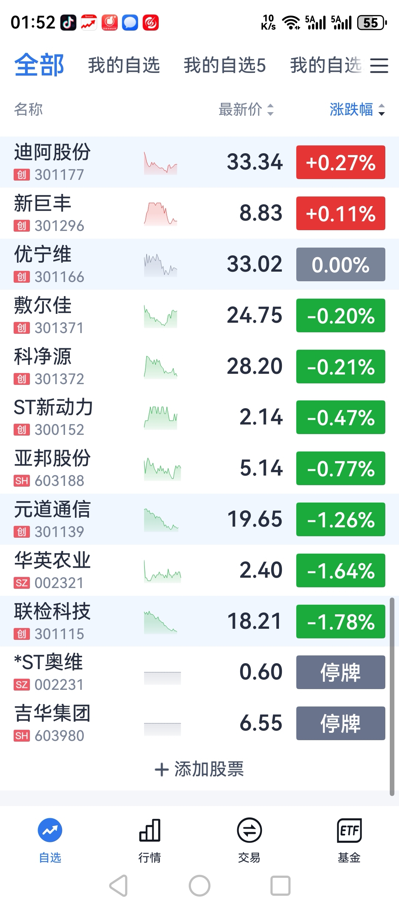Switch to the 我的自选5 tab

(225, 65)
